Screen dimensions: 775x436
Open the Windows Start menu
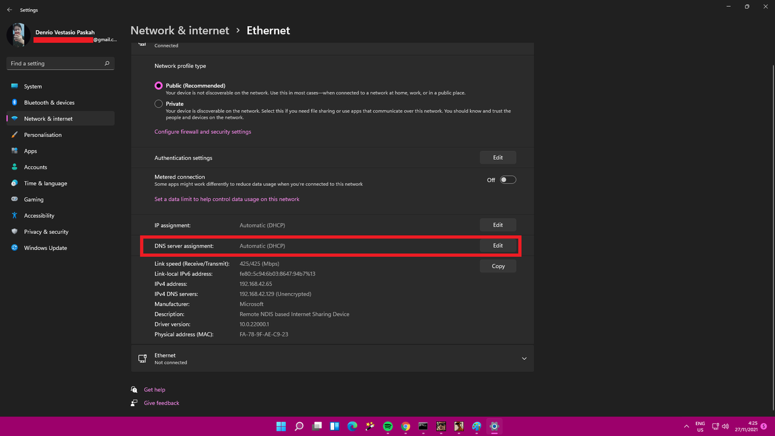282,426
